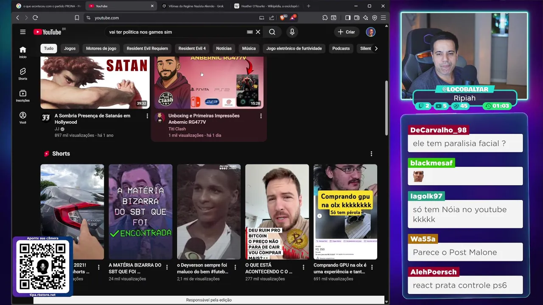This screenshot has width=543, height=305.
Task: Open the Brave Wallet icon
Action: [x=357, y=18]
